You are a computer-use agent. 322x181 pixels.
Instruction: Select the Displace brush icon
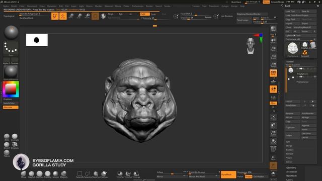pos(15,145)
